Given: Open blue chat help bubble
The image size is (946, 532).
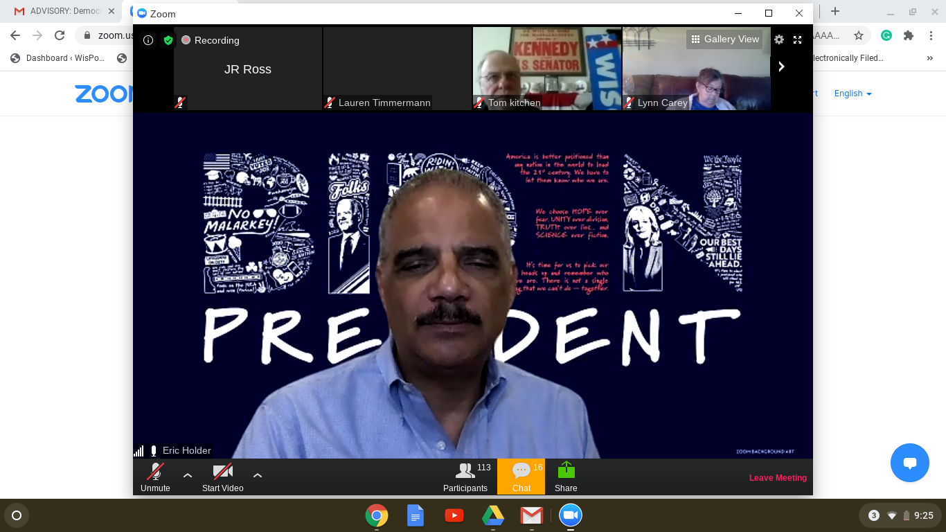Looking at the screenshot, I should pos(910,463).
